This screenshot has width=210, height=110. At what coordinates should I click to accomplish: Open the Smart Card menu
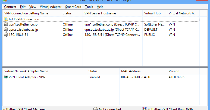coord(73,7)
